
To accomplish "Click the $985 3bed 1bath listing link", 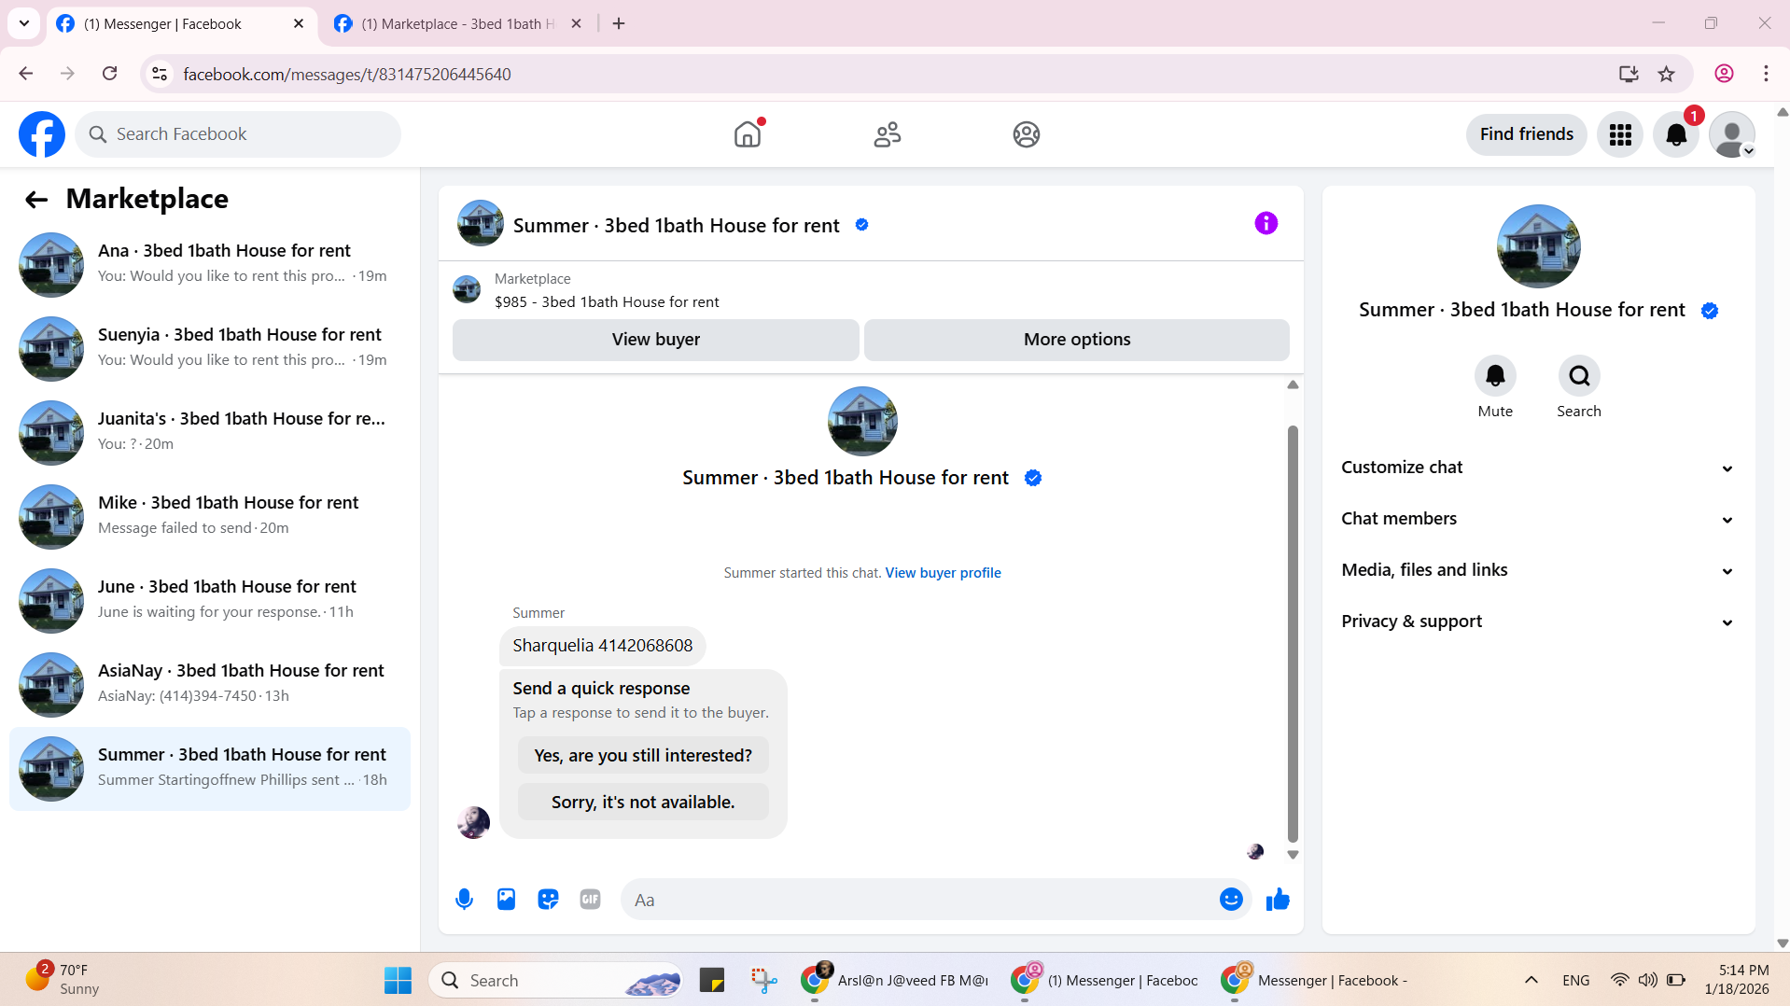I will [607, 302].
